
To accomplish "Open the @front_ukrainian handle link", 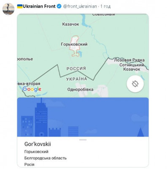I will point(80,6).
